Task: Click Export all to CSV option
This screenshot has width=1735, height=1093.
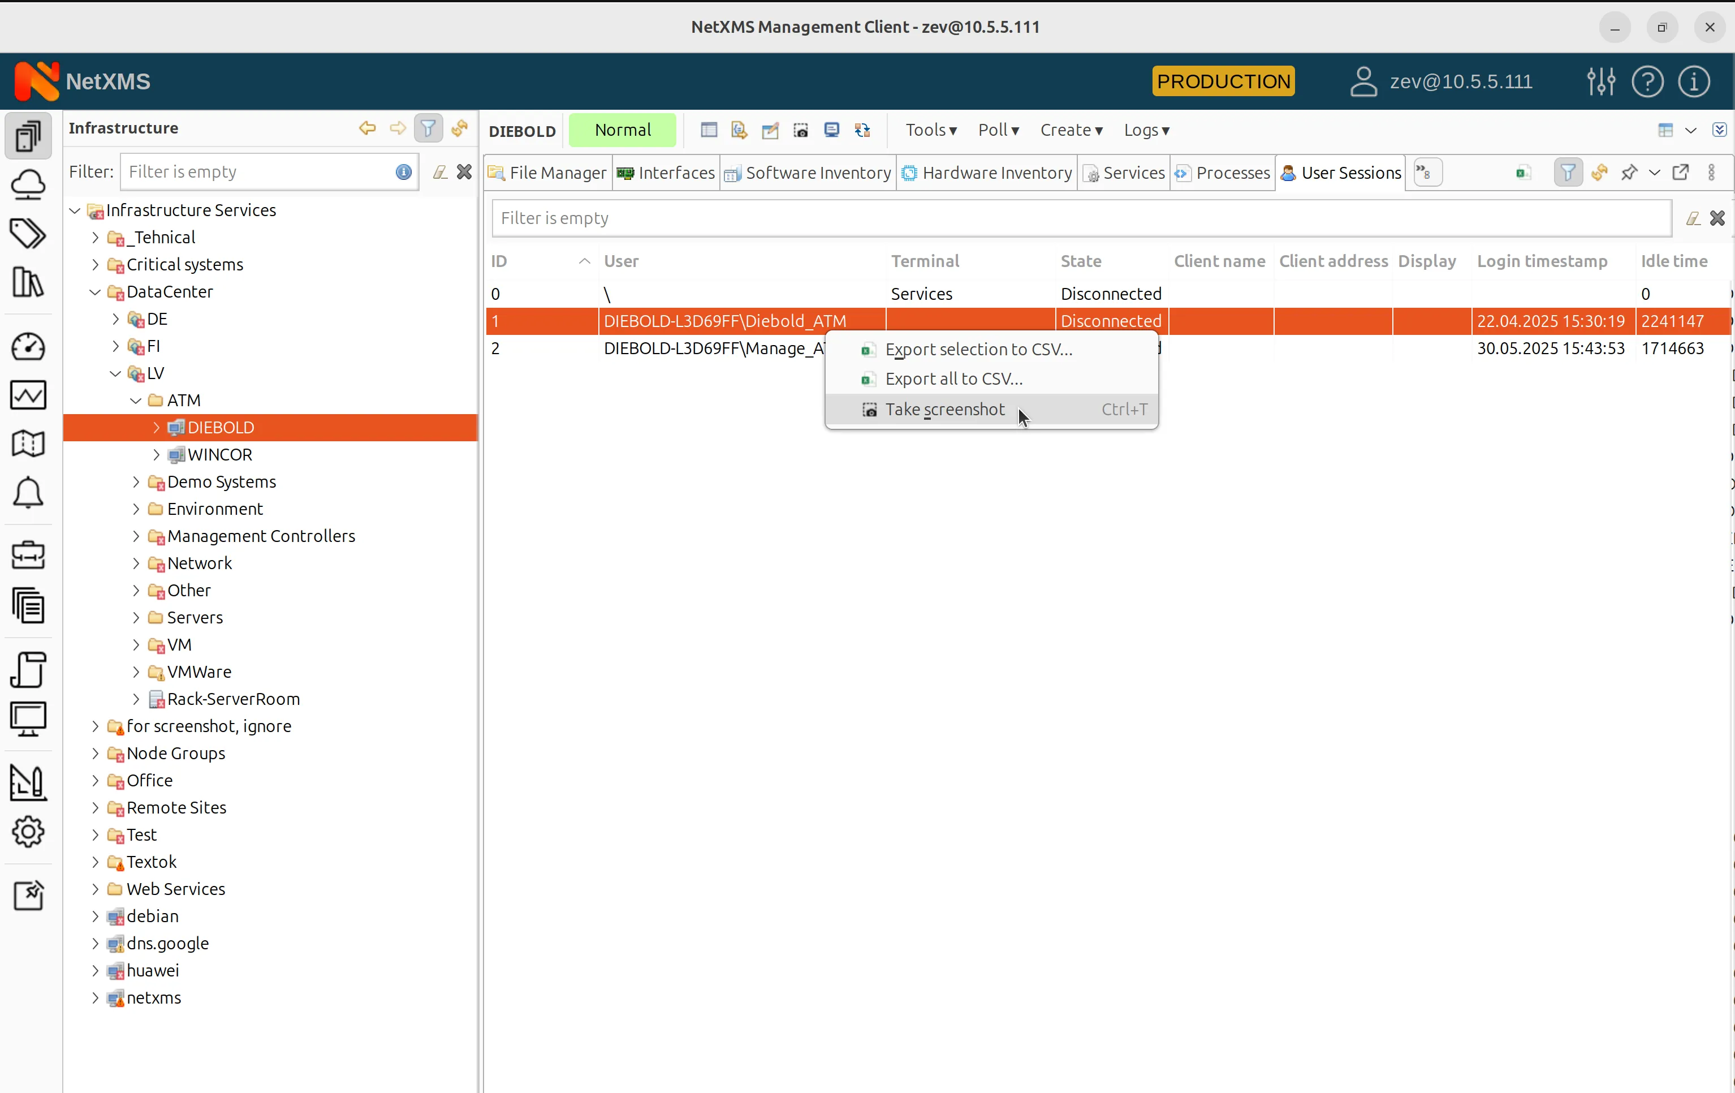Action: (x=953, y=378)
